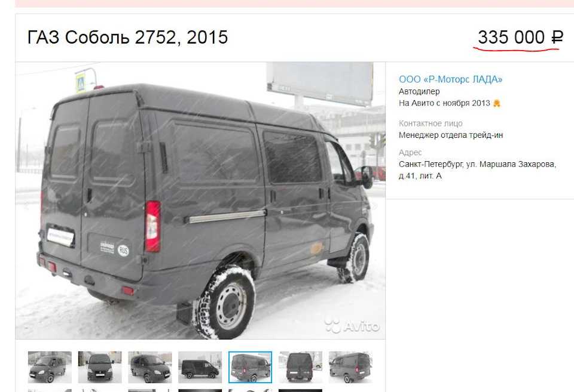This screenshot has width=574, height=392.
Task: Click the blue-highlighted selected thumbnail
Action: click(251, 367)
